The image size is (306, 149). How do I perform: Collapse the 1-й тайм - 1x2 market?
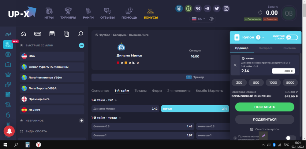(x=116, y=100)
